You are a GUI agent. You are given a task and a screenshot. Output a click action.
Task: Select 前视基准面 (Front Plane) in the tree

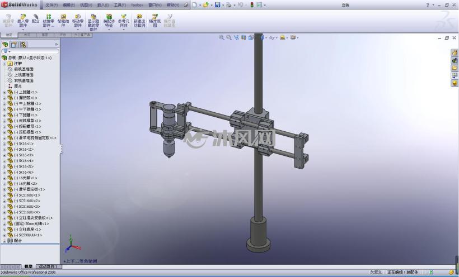click(x=24, y=69)
